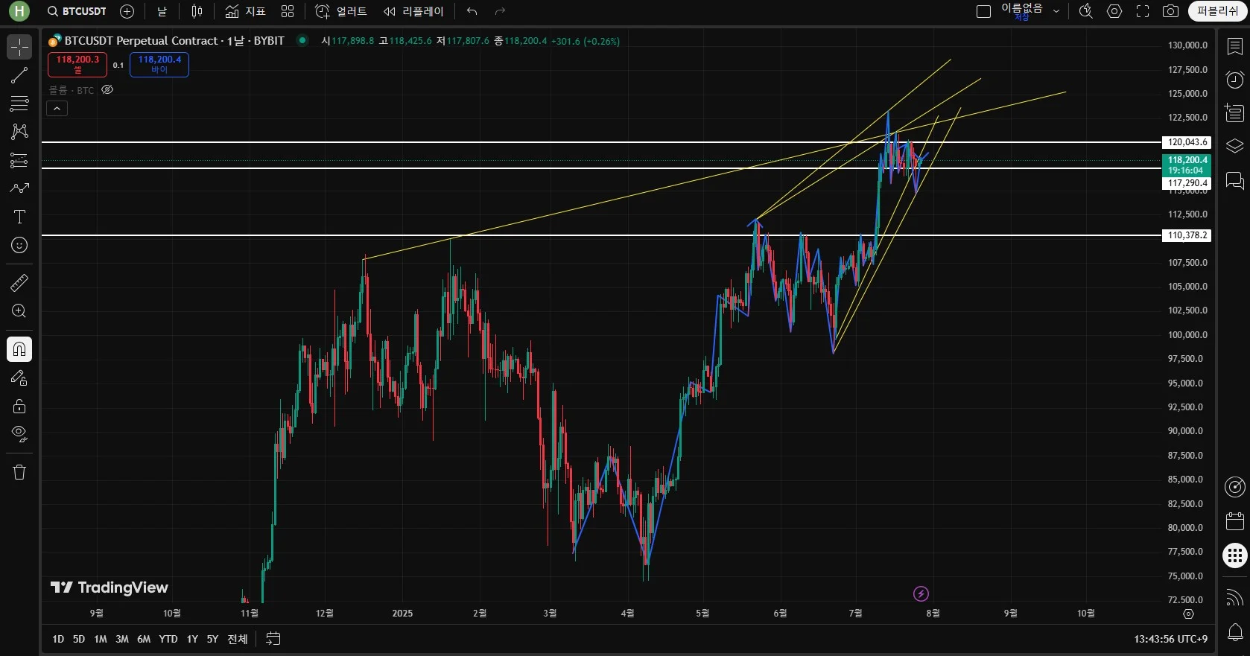The image size is (1250, 656).
Task: Toggle magnet mode for drawings
Action: pos(19,349)
